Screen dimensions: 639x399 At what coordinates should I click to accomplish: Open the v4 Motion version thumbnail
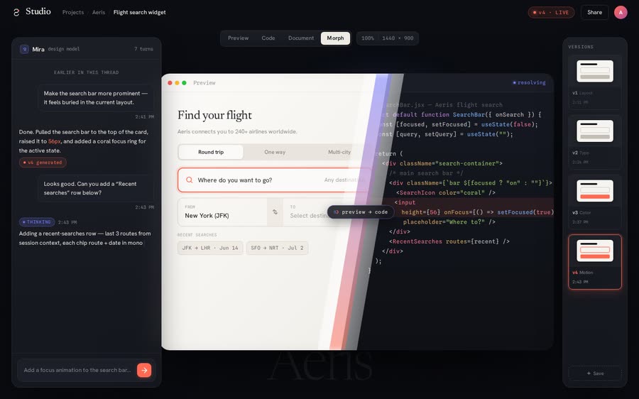click(x=594, y=262)
